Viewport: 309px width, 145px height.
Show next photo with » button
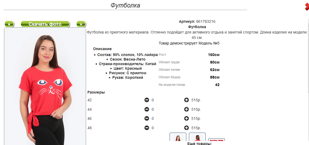[81, 24]
